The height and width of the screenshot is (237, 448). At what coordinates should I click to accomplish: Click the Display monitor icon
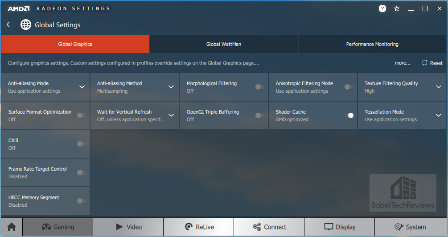tap(329, 227)
